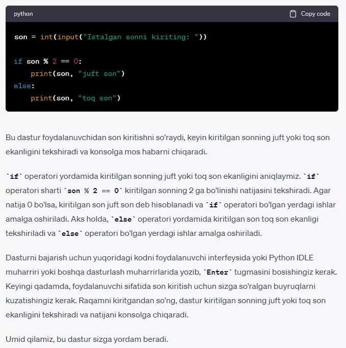Click the `if` after 'hisoblanadi va'
The width and height of the screenshot is (346, 348).
(x=214, y=205)
